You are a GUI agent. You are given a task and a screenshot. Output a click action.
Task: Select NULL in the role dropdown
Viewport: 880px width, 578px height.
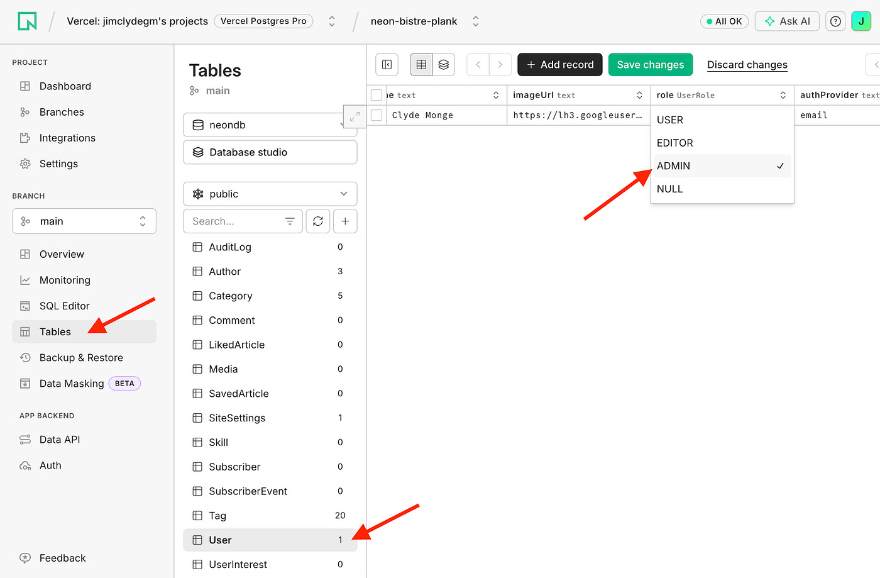point(722,189)
